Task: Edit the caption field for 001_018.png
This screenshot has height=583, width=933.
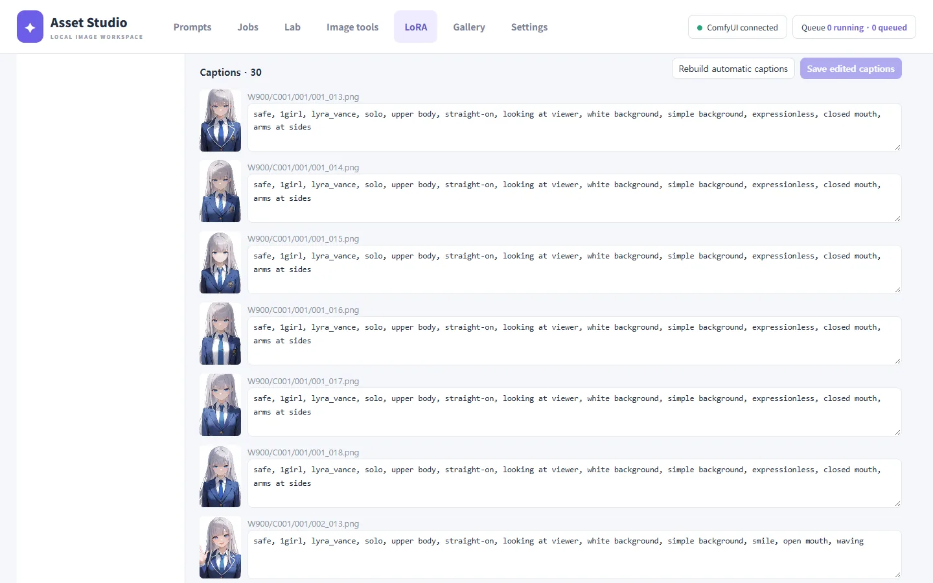Action: (574, 483)
